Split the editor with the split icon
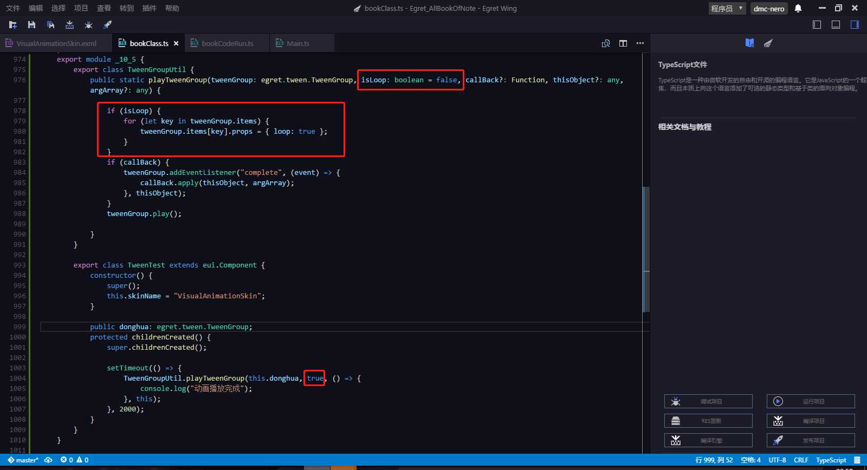This screenshot has width=867, height=470. pos(623,43)
